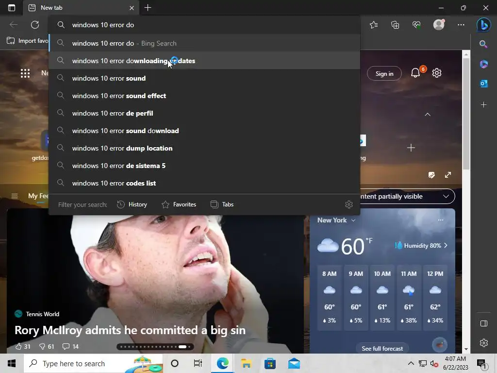Show hidden system tray icons

coord(411,363)
